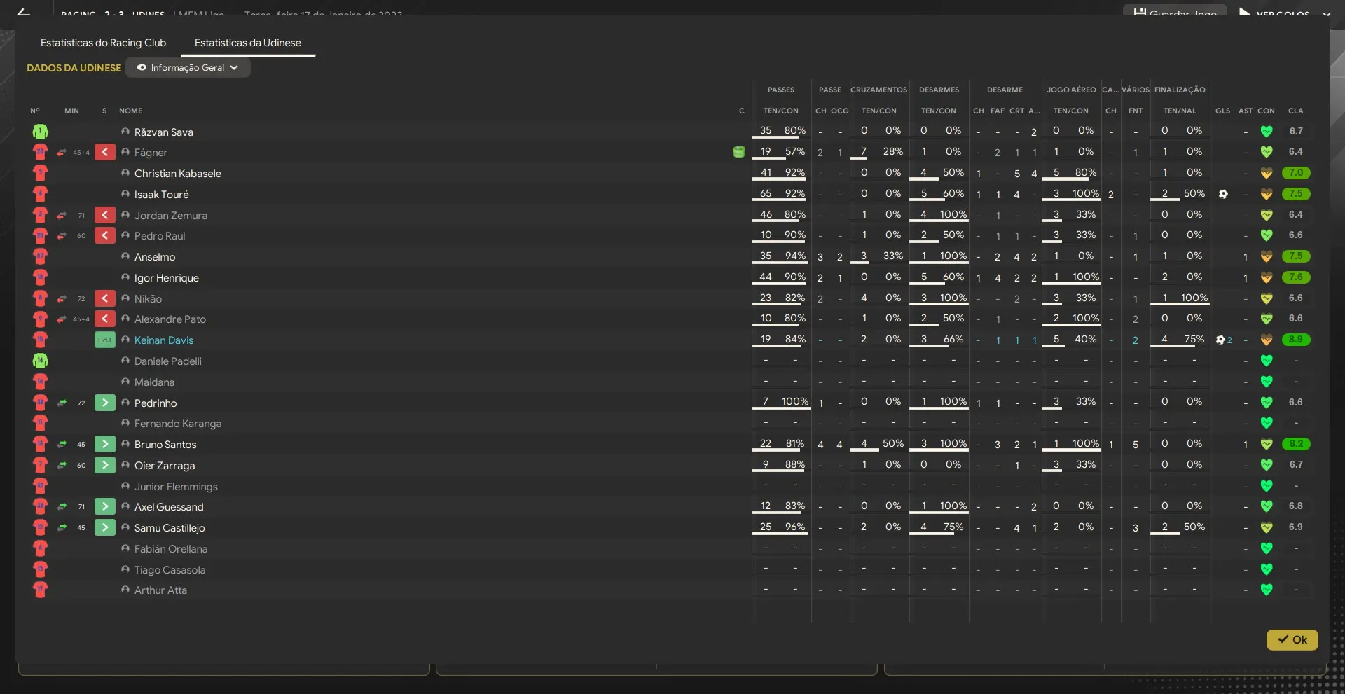Sort by the NOME column header
The width and height of the screenshot is (1345, 694).
point(130,111)
